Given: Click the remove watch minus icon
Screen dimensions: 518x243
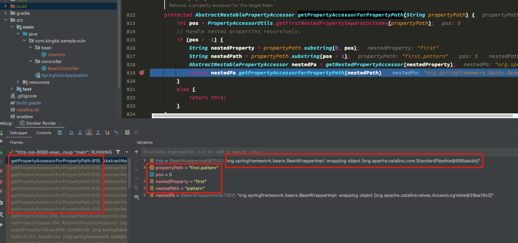Looking at the screenshot, I should (x=136, y=161).
